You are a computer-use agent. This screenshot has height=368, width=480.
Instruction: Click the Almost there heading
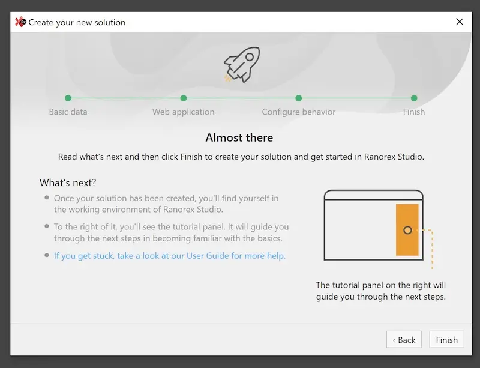239,137
